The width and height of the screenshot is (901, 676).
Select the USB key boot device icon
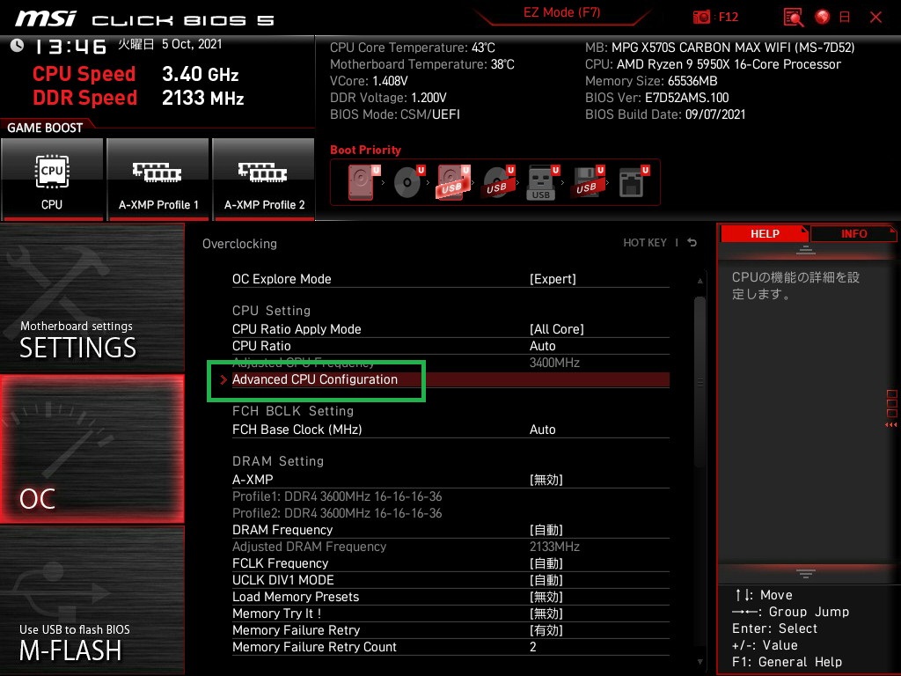[542, 182]
